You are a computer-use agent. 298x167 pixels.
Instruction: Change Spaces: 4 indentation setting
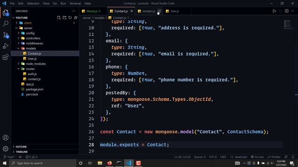[x=200, y=157]
